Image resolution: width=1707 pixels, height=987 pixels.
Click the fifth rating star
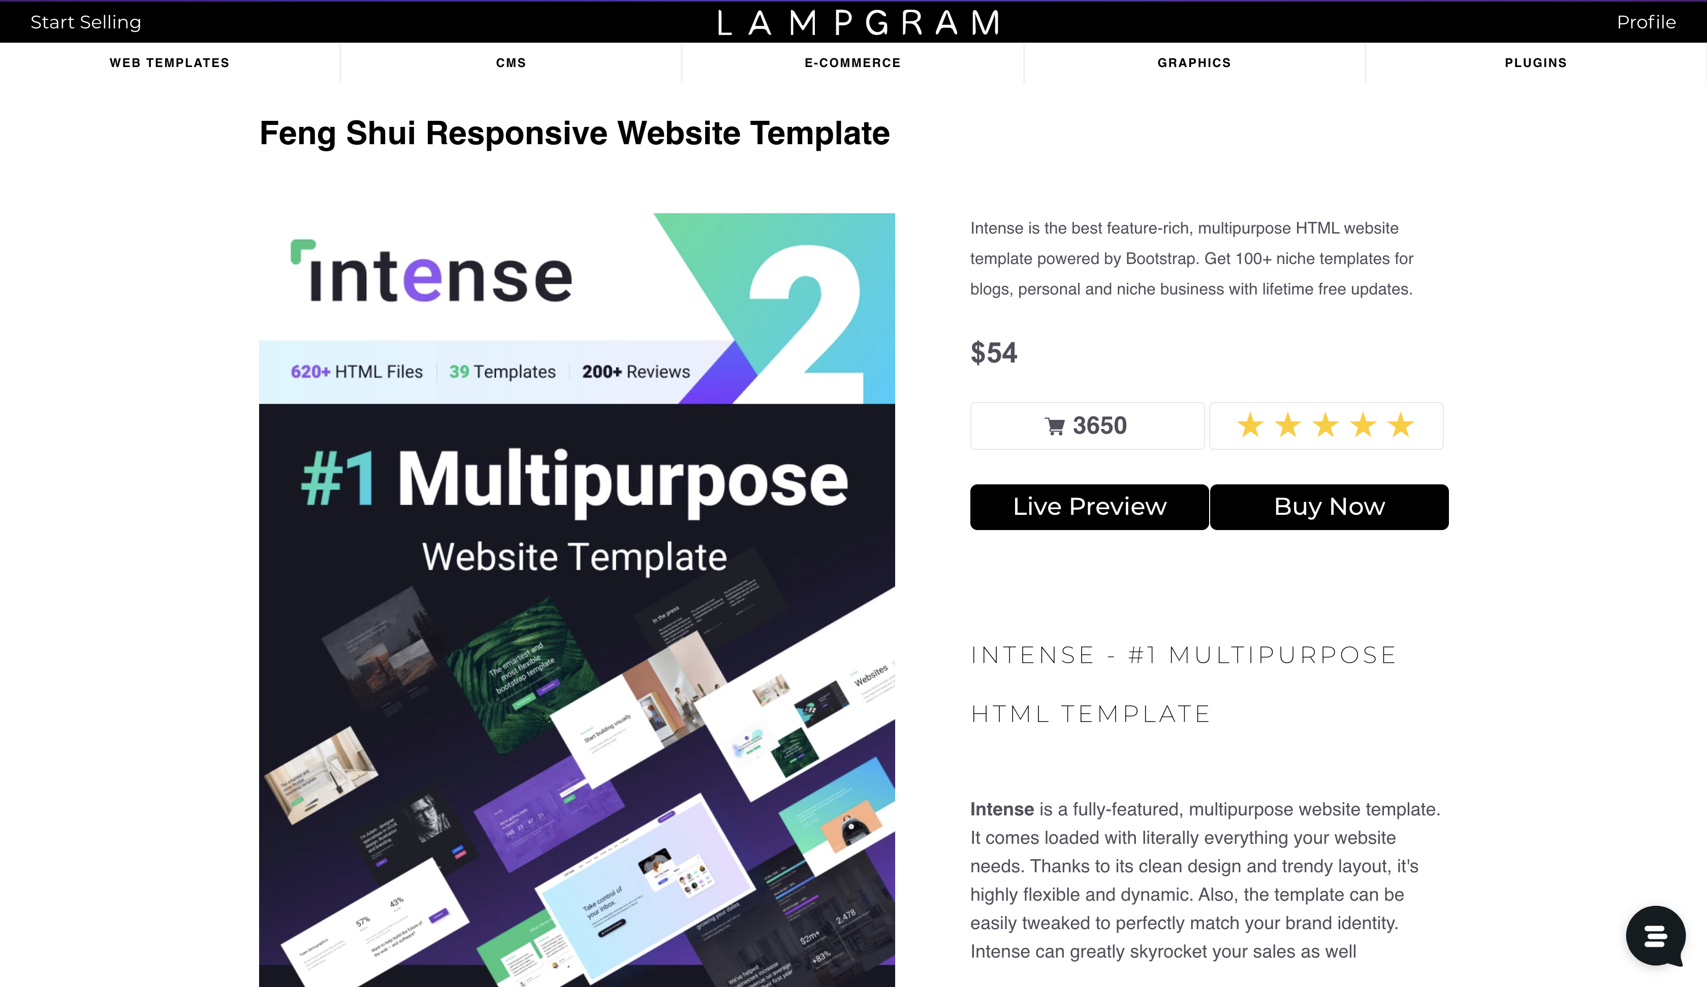click(x=1401, y=426)
